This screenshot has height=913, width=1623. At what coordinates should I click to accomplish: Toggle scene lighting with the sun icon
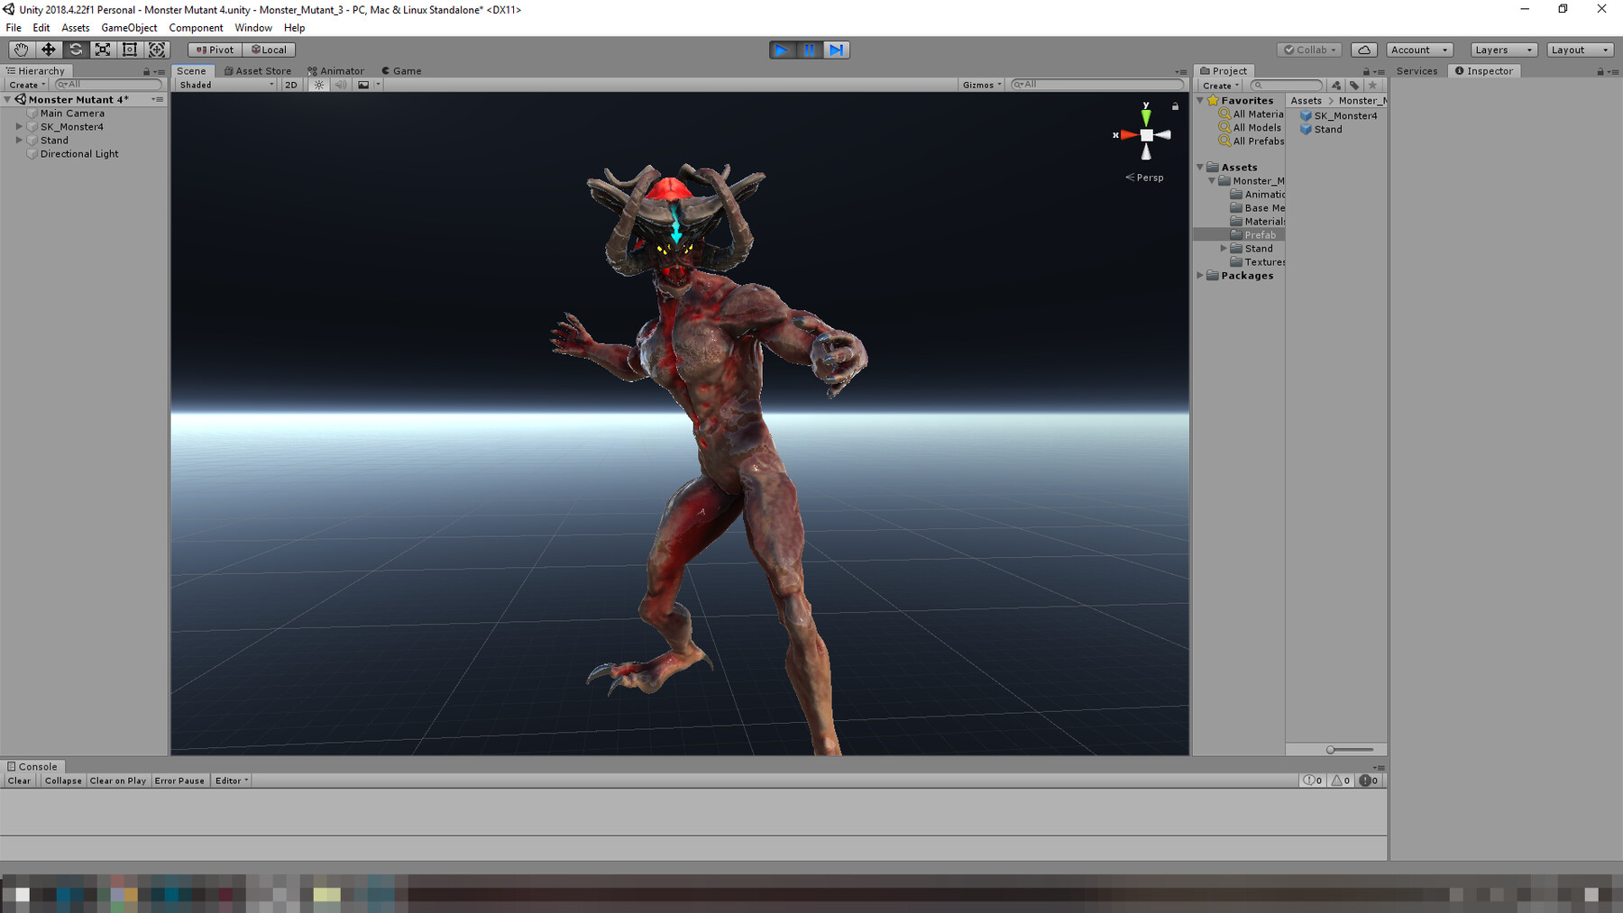tap(319, 84)
